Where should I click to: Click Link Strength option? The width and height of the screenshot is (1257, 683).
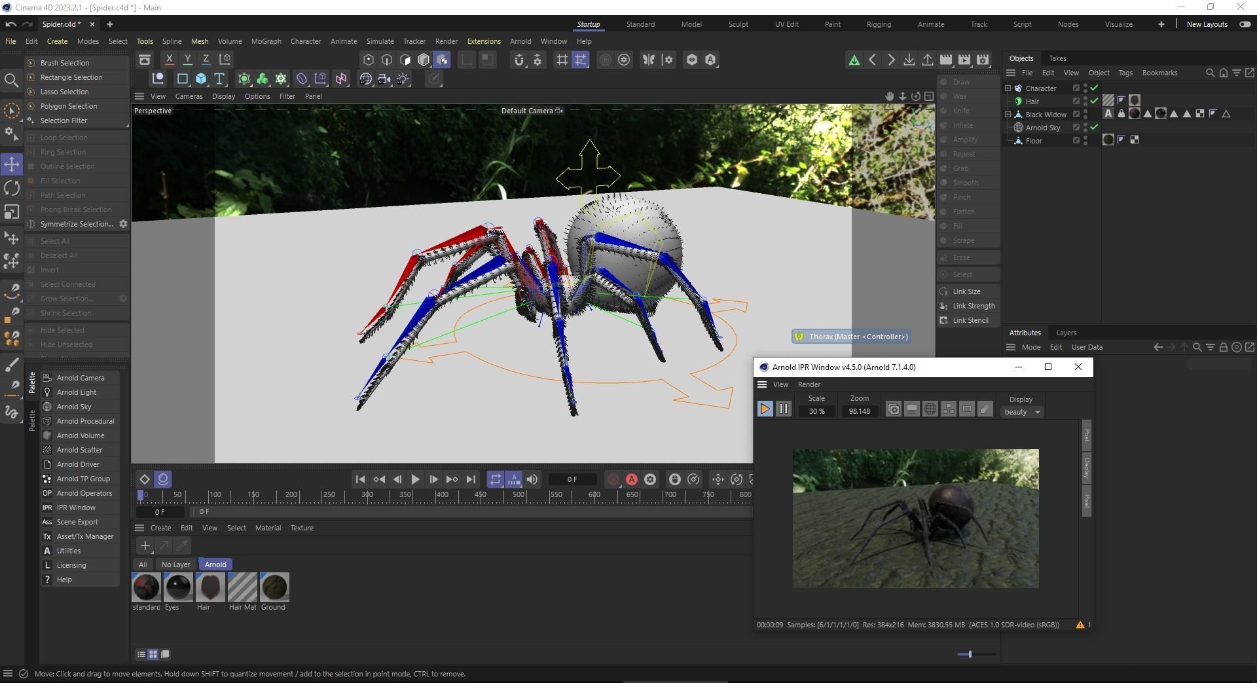[x=968, y=306]
